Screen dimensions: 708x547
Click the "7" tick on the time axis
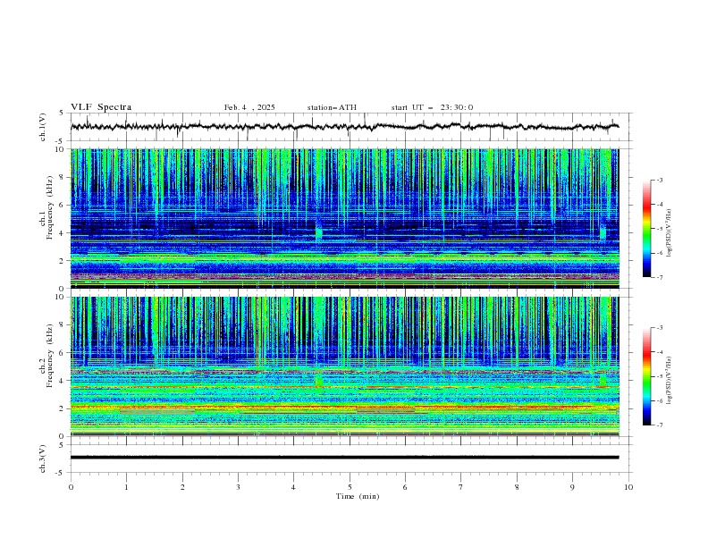coord(461,487)
